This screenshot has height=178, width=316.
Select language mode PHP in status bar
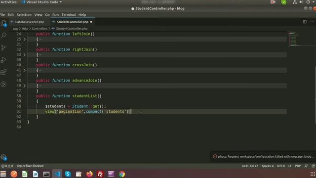[298, 166]
